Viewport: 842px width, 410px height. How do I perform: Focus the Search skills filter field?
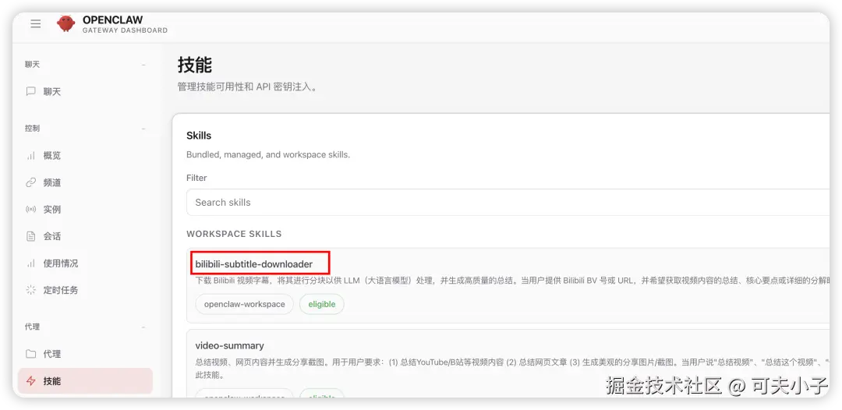pyautogui.click(x=510, y=203)
